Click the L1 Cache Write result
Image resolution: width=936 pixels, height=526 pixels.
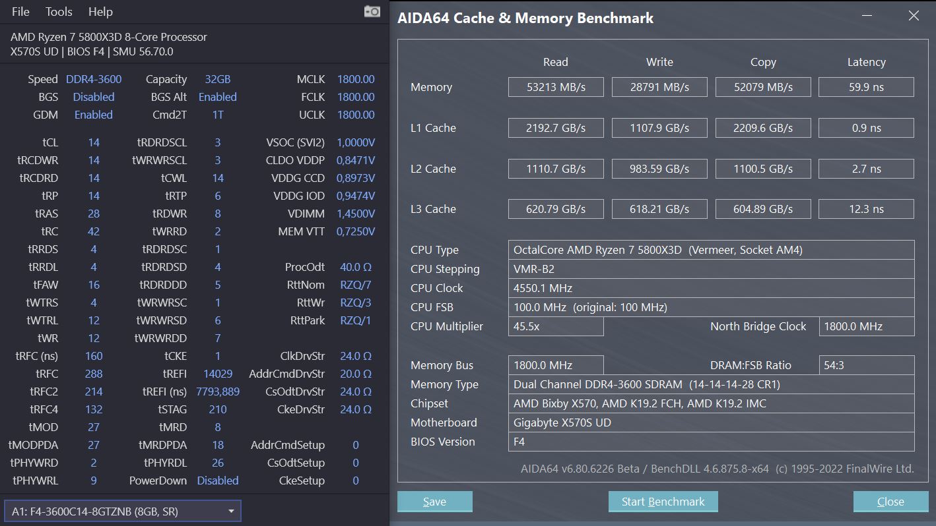pos(659,128)
